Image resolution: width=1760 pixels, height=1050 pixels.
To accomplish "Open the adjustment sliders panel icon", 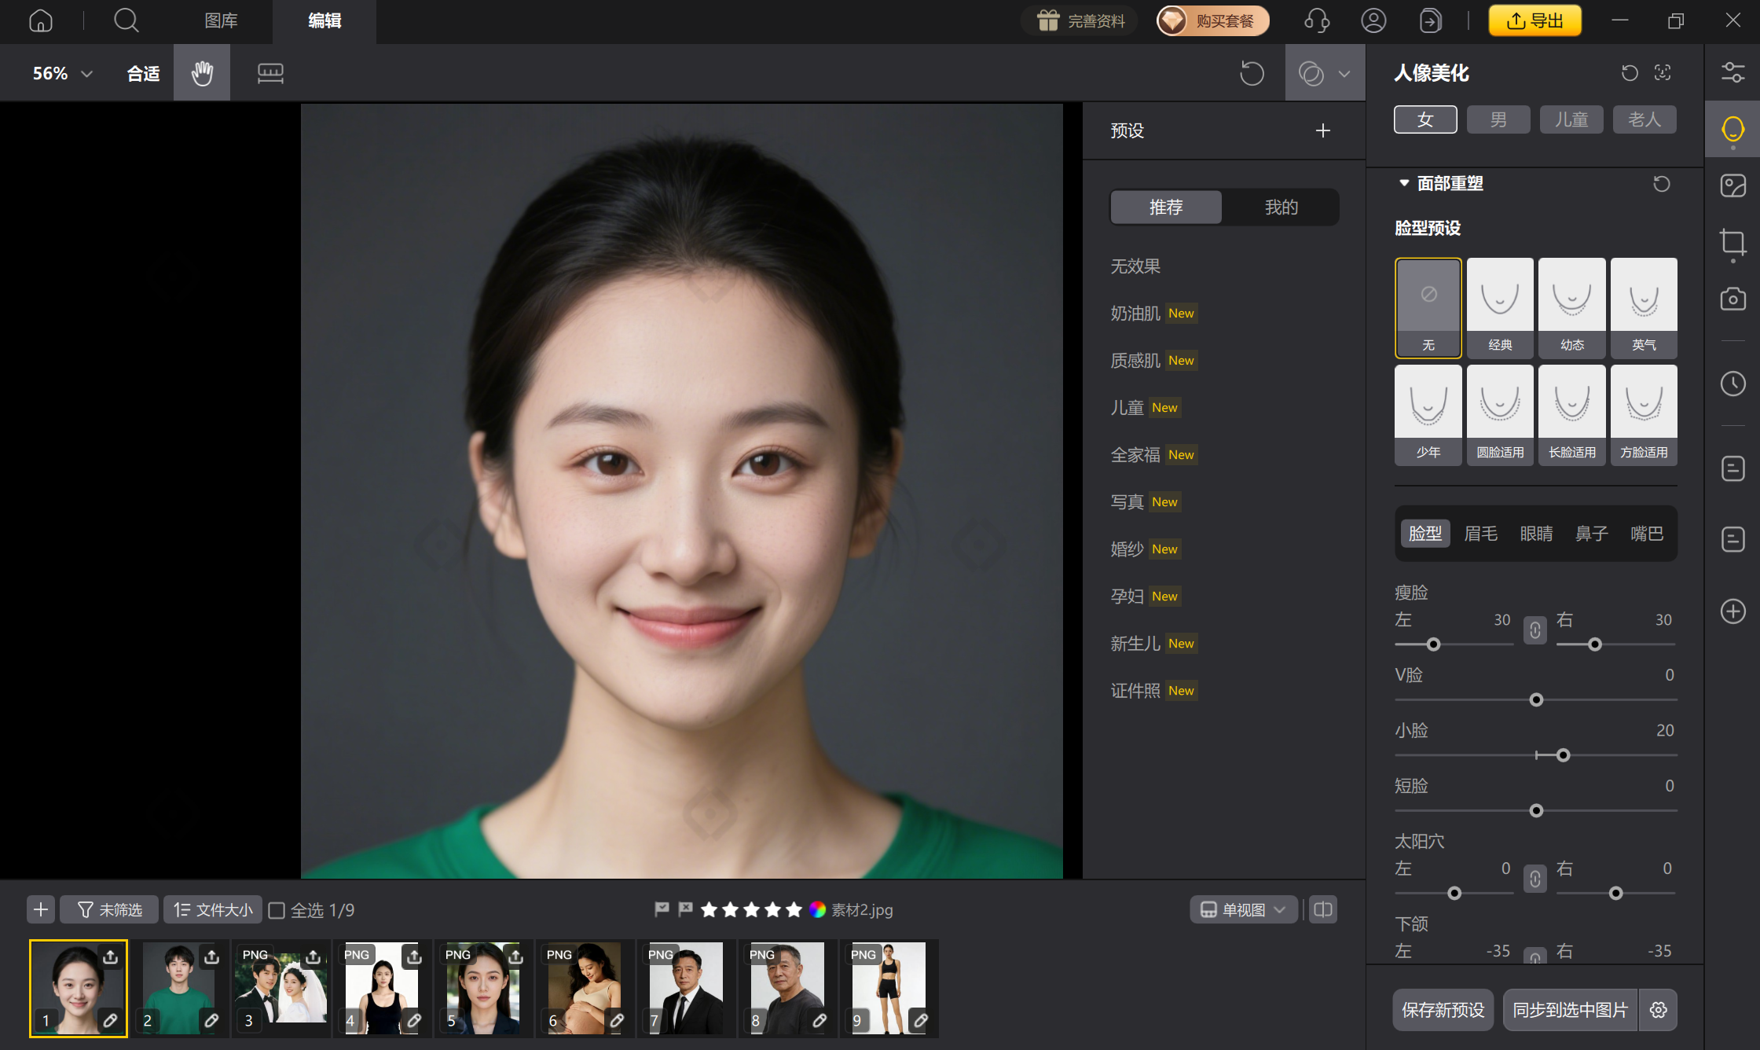I will (1732, 73).
